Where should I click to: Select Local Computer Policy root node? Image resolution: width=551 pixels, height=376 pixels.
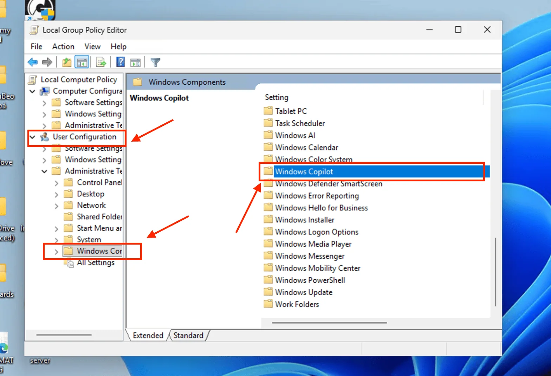coord(79,80)
